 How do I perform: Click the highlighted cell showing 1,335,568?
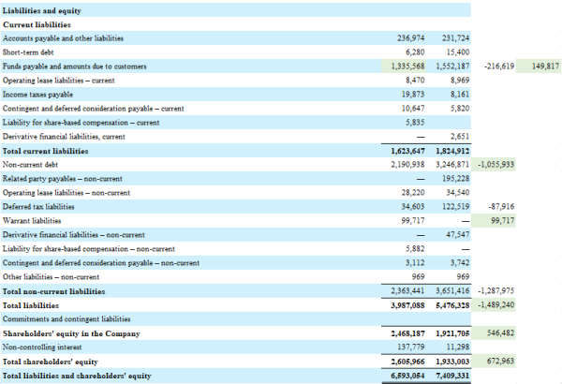(x=407, y=67)
